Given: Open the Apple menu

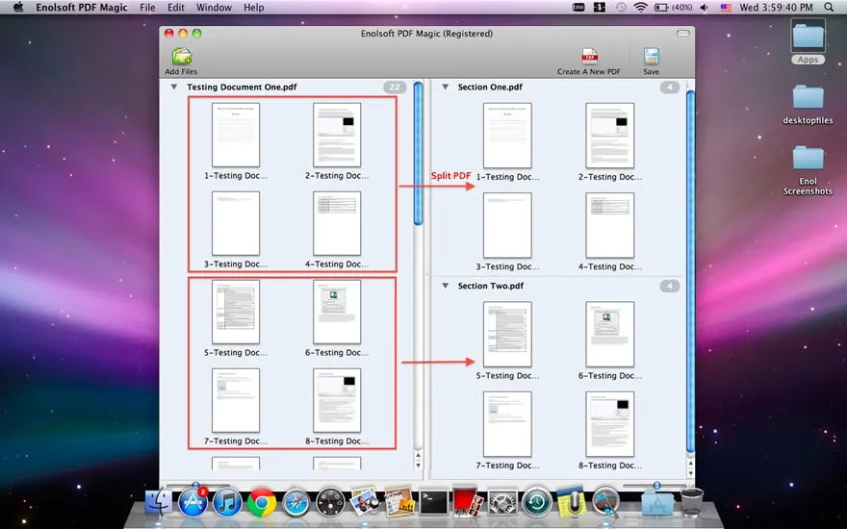Looking at the screenshot, I should (x=18, y=7).
